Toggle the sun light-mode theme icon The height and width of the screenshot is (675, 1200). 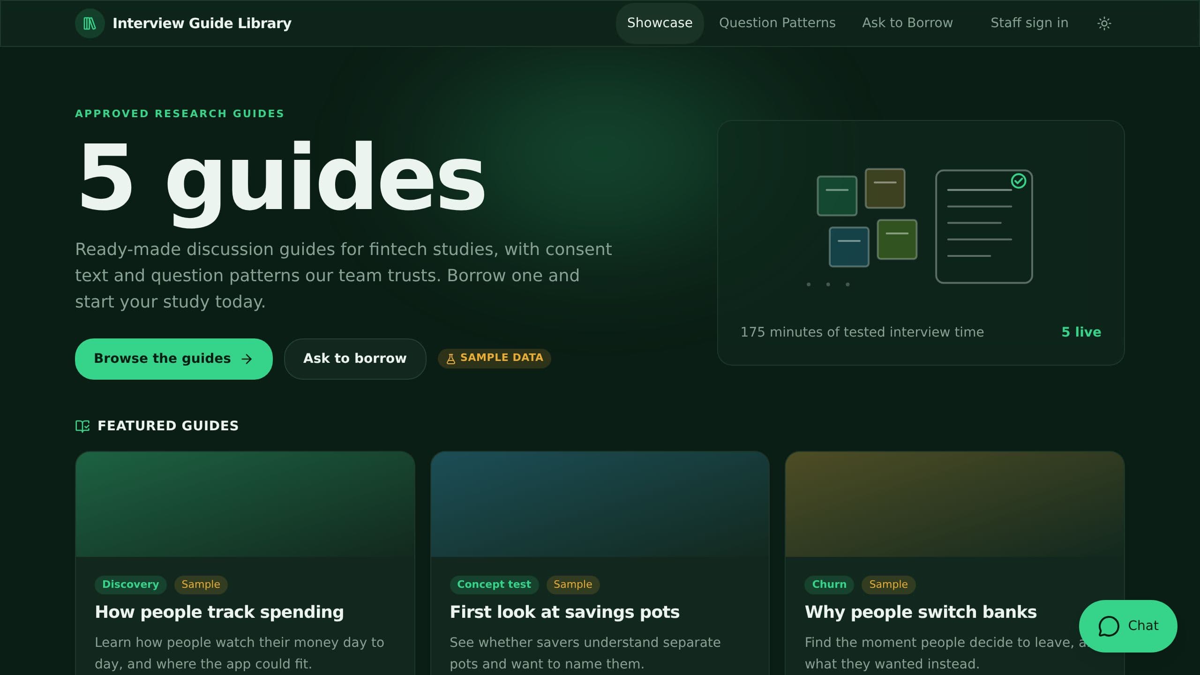1104,23
